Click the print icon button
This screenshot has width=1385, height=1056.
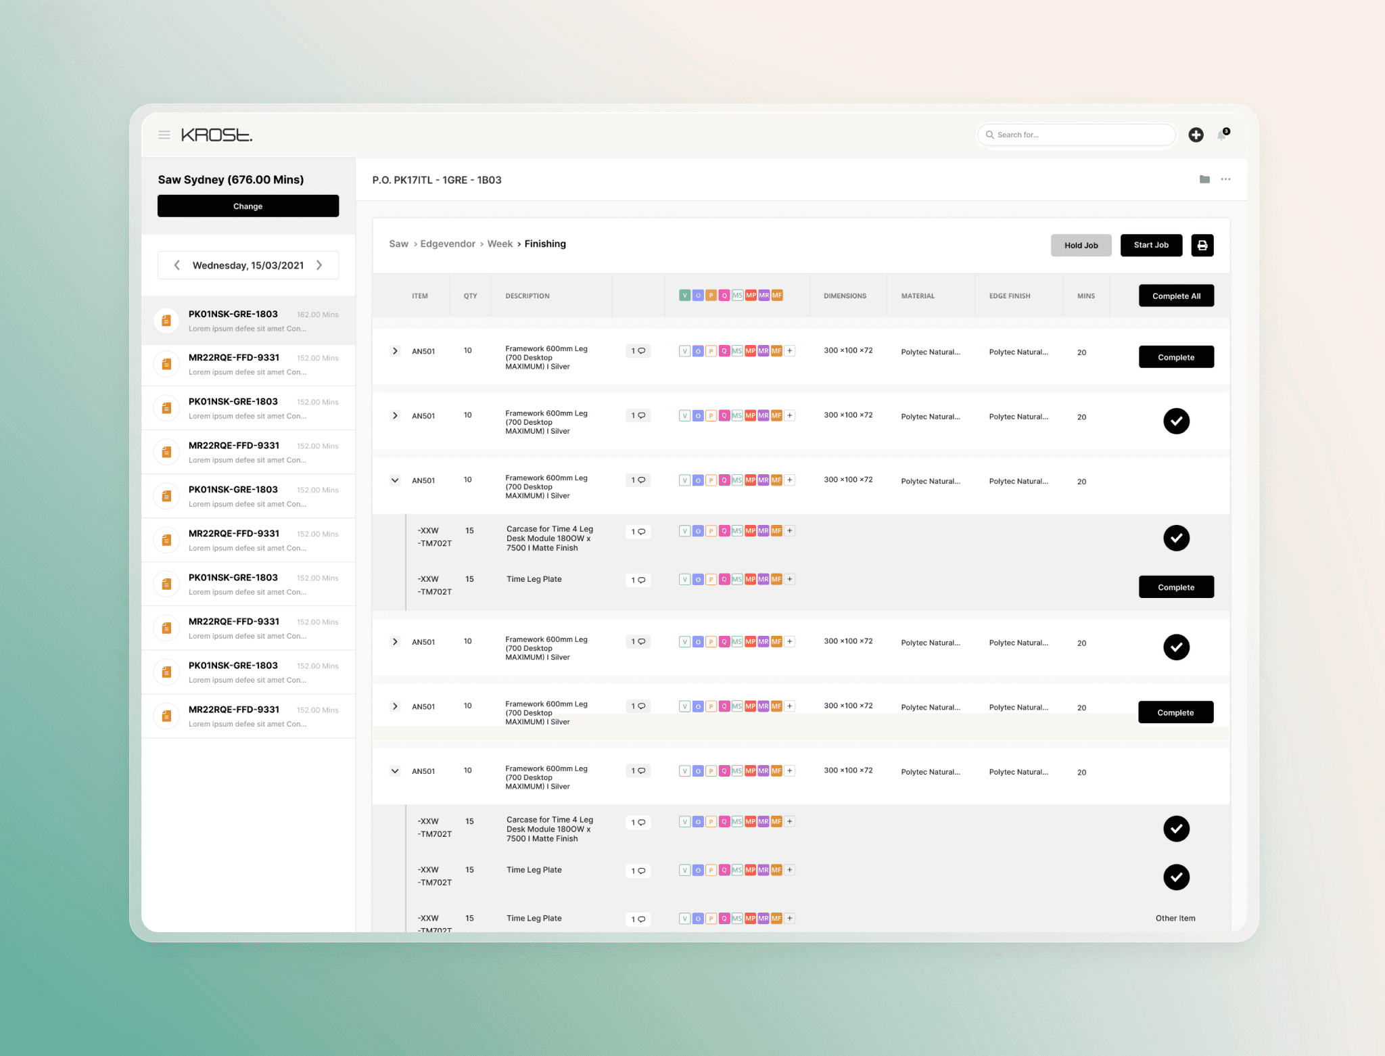tap(1202, 245)
